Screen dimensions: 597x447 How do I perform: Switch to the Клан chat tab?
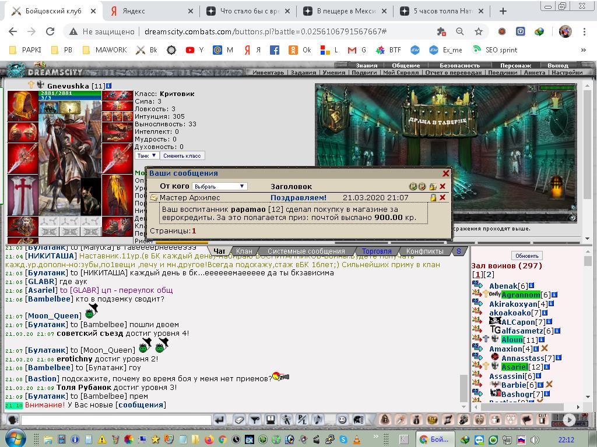coord(244,251)
